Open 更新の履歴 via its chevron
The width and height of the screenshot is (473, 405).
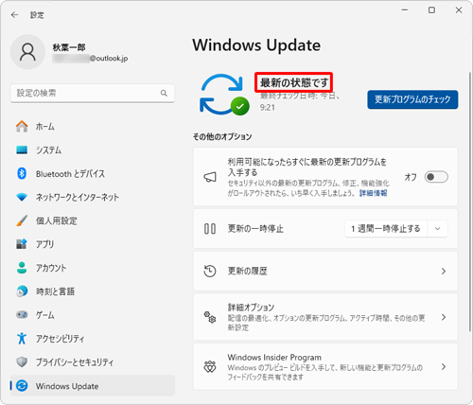click(x=444, y=272)
